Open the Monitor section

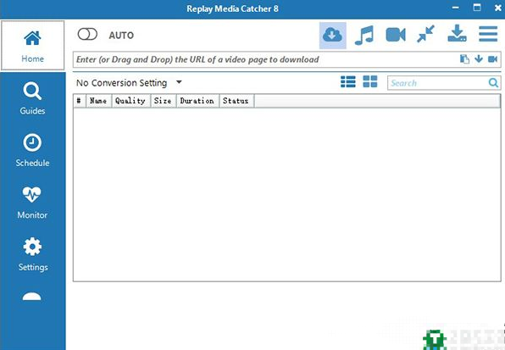click(x=32, y=203)
